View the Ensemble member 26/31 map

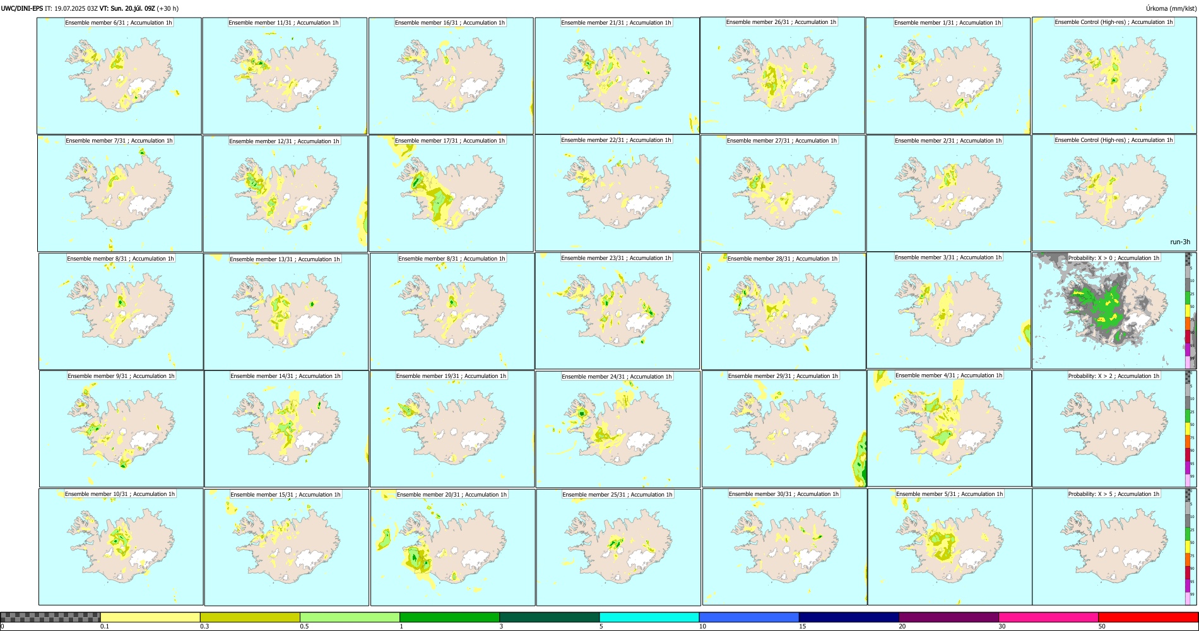pos(783,75)
